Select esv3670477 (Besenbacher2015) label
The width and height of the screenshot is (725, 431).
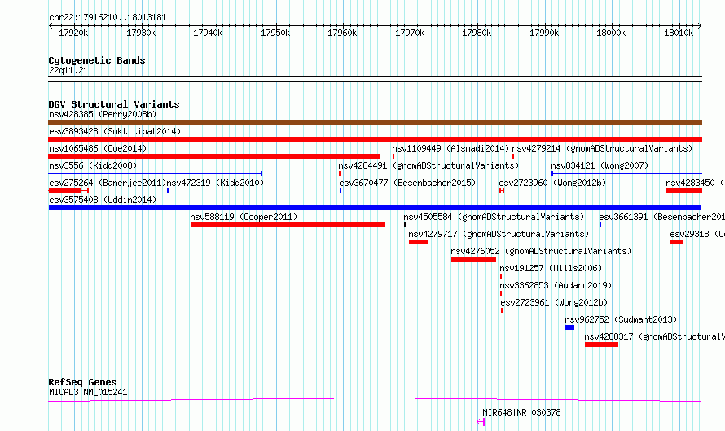pos(407,183)
